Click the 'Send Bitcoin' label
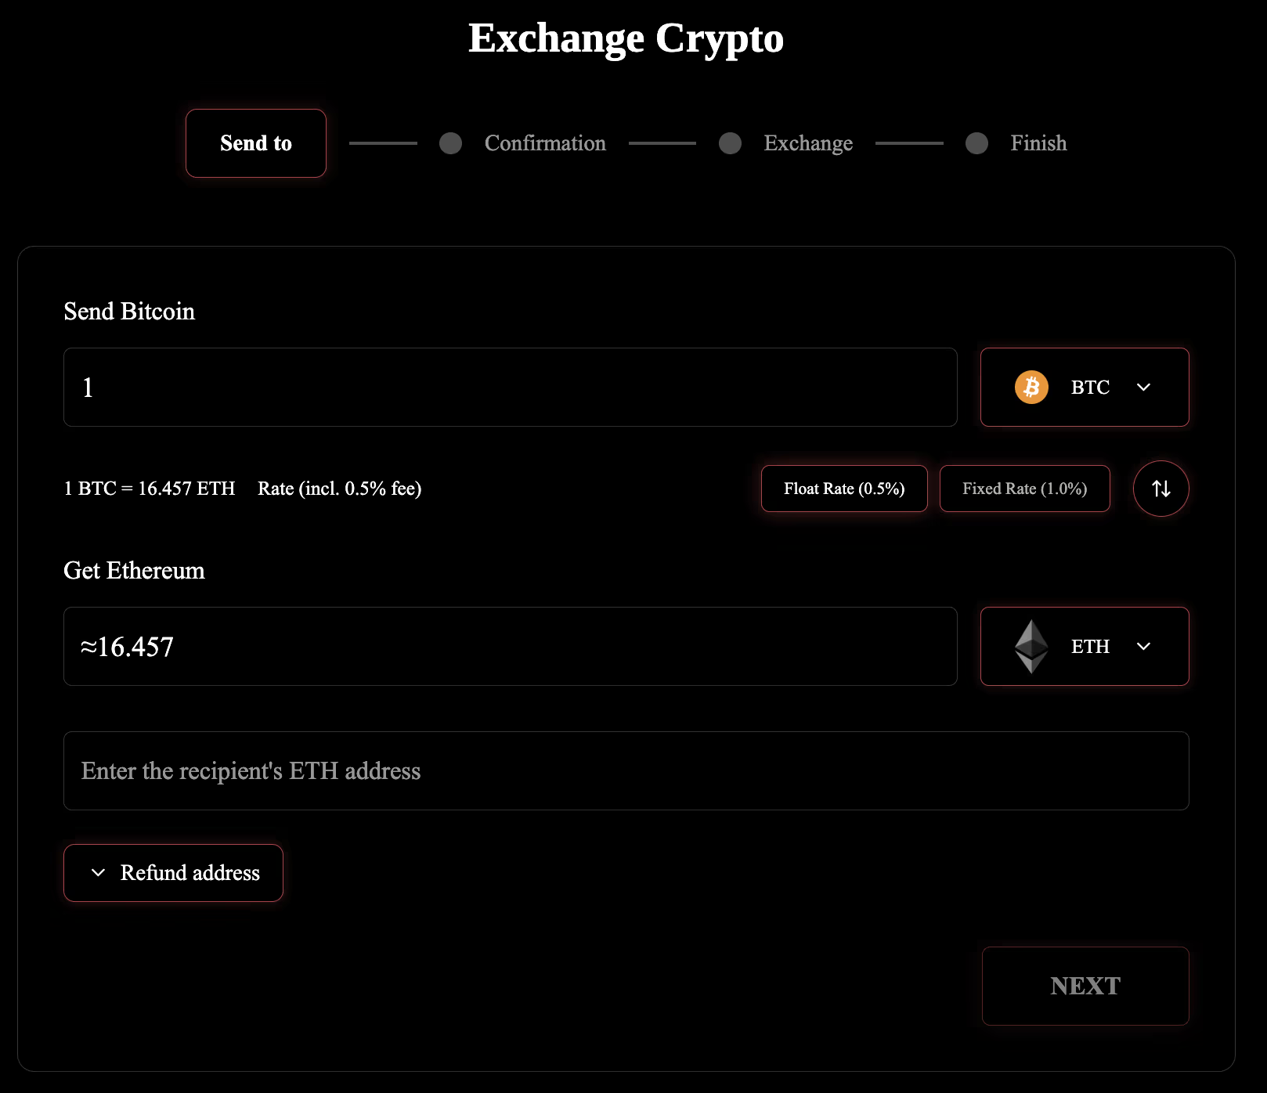The width and height of the screenshot is (1267, 1093). click(x=129, y=311)
